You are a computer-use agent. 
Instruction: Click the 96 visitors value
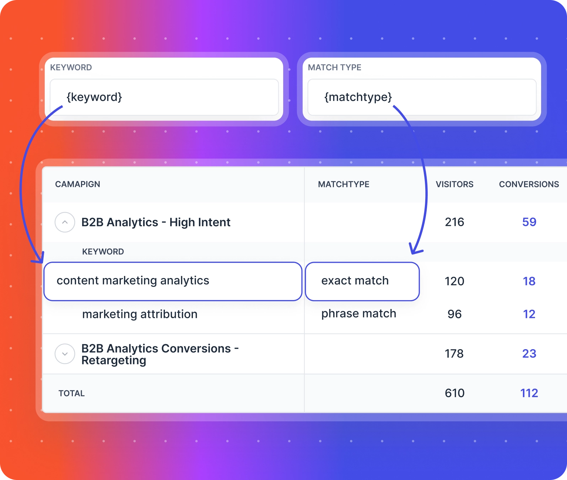pyautogui.click(x=455, y=314)
